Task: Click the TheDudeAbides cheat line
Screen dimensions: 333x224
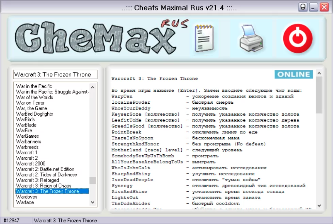Action: tap(176, 204)
